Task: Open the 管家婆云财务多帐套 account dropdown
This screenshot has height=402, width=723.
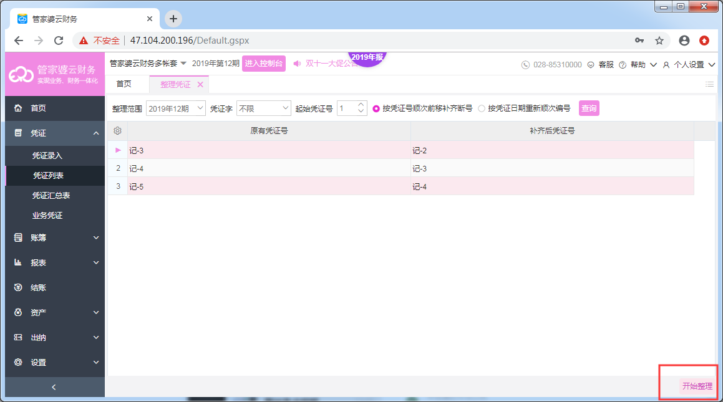Action: tap(148, 64)
